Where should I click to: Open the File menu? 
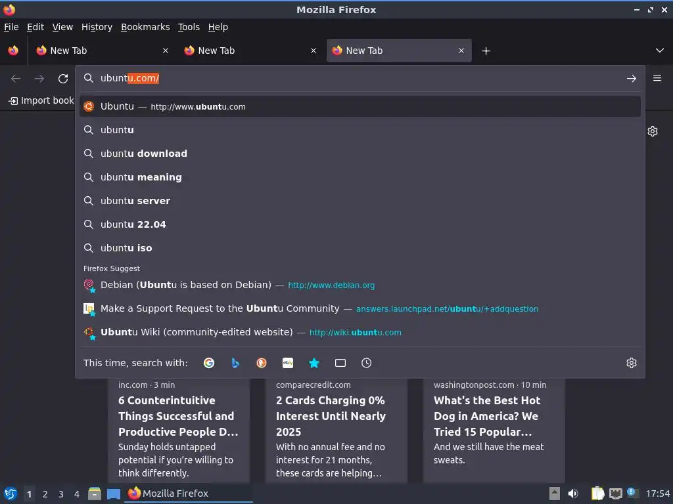pos(11,27)
